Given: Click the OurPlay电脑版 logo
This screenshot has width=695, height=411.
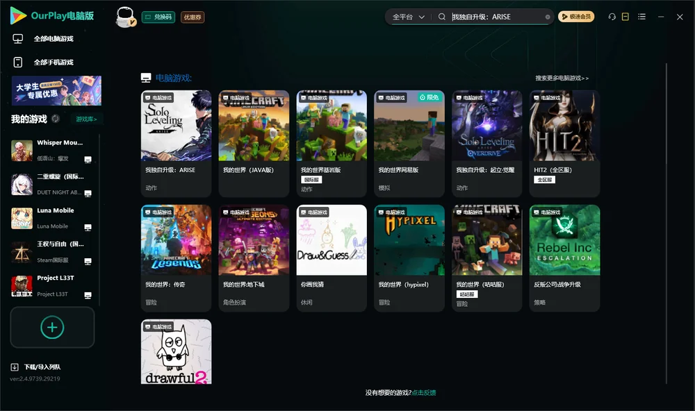Looking at the screenshot, I should (x=52, y=16).
